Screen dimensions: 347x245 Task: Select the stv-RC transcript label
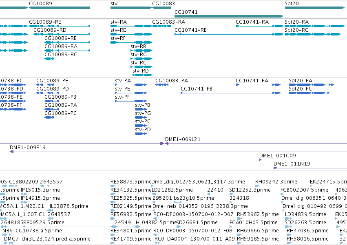(138, 63)
